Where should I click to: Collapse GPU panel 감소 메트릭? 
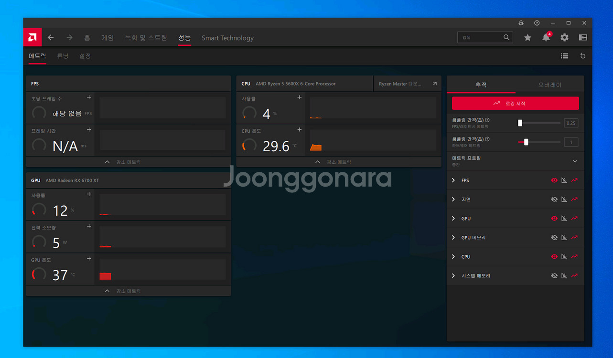coord(128,291)
